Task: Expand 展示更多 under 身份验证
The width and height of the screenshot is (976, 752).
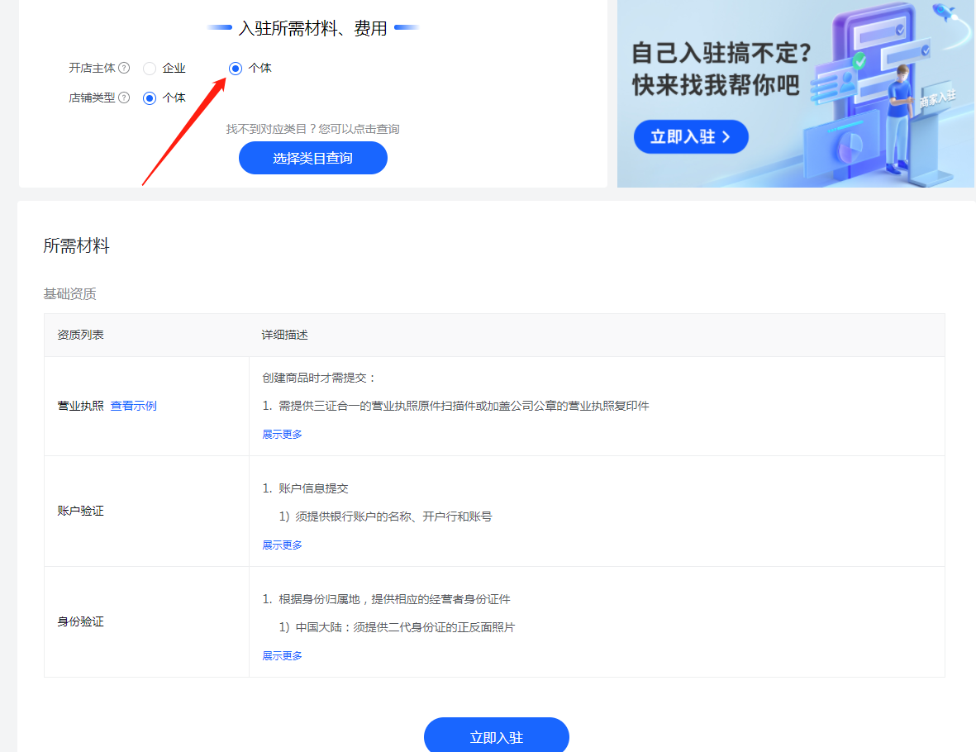Action: click(281, 655)
